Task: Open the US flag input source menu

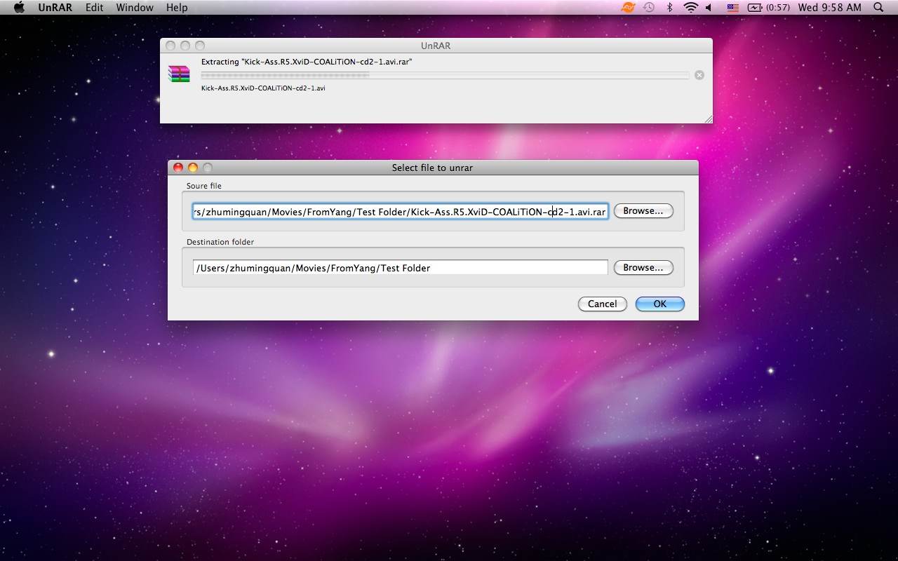Action: [732, 8]
